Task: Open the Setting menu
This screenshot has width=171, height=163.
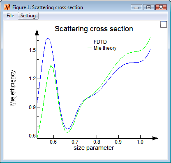Action: click(28, 16)
